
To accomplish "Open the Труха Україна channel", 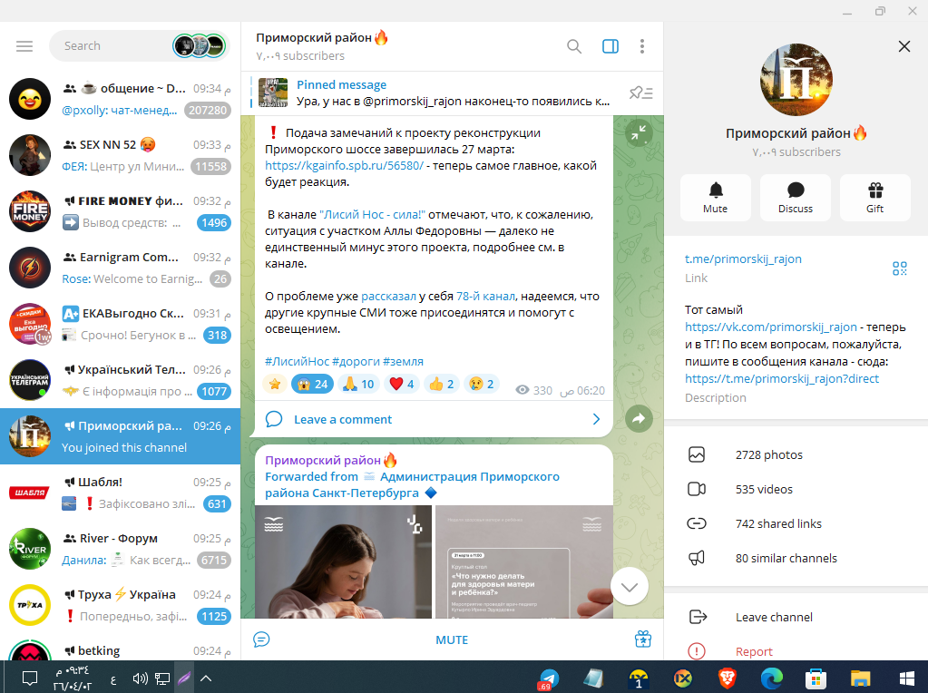I will (x=120, y=605).
